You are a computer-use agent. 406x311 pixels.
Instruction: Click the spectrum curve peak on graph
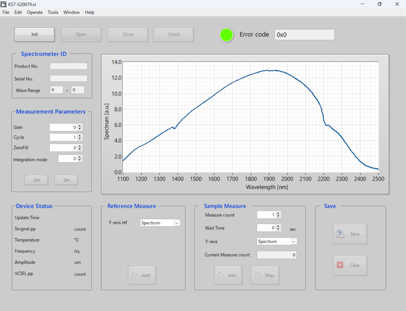point(268,70)
